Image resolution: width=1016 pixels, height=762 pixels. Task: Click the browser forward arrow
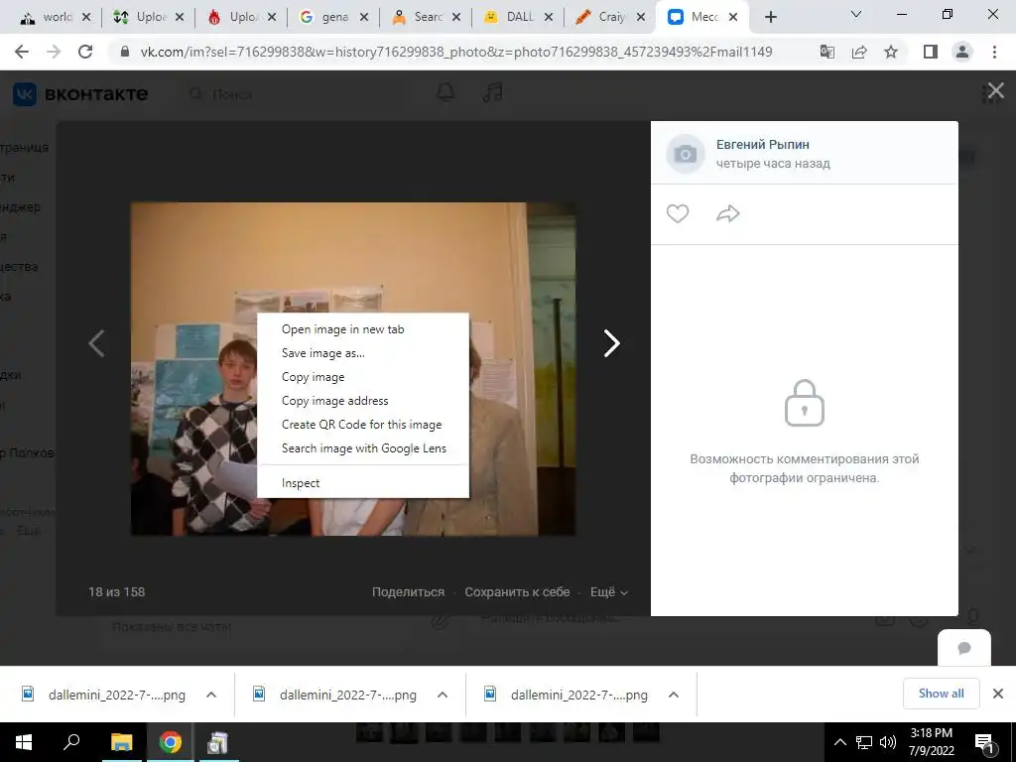pyautogui.click(x=54, y=52)
